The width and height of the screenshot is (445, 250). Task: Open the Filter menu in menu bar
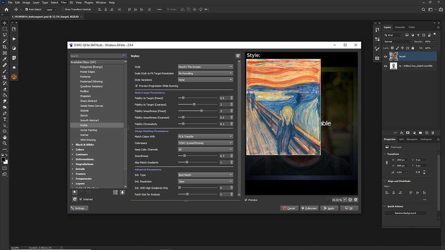pos(63,3)
